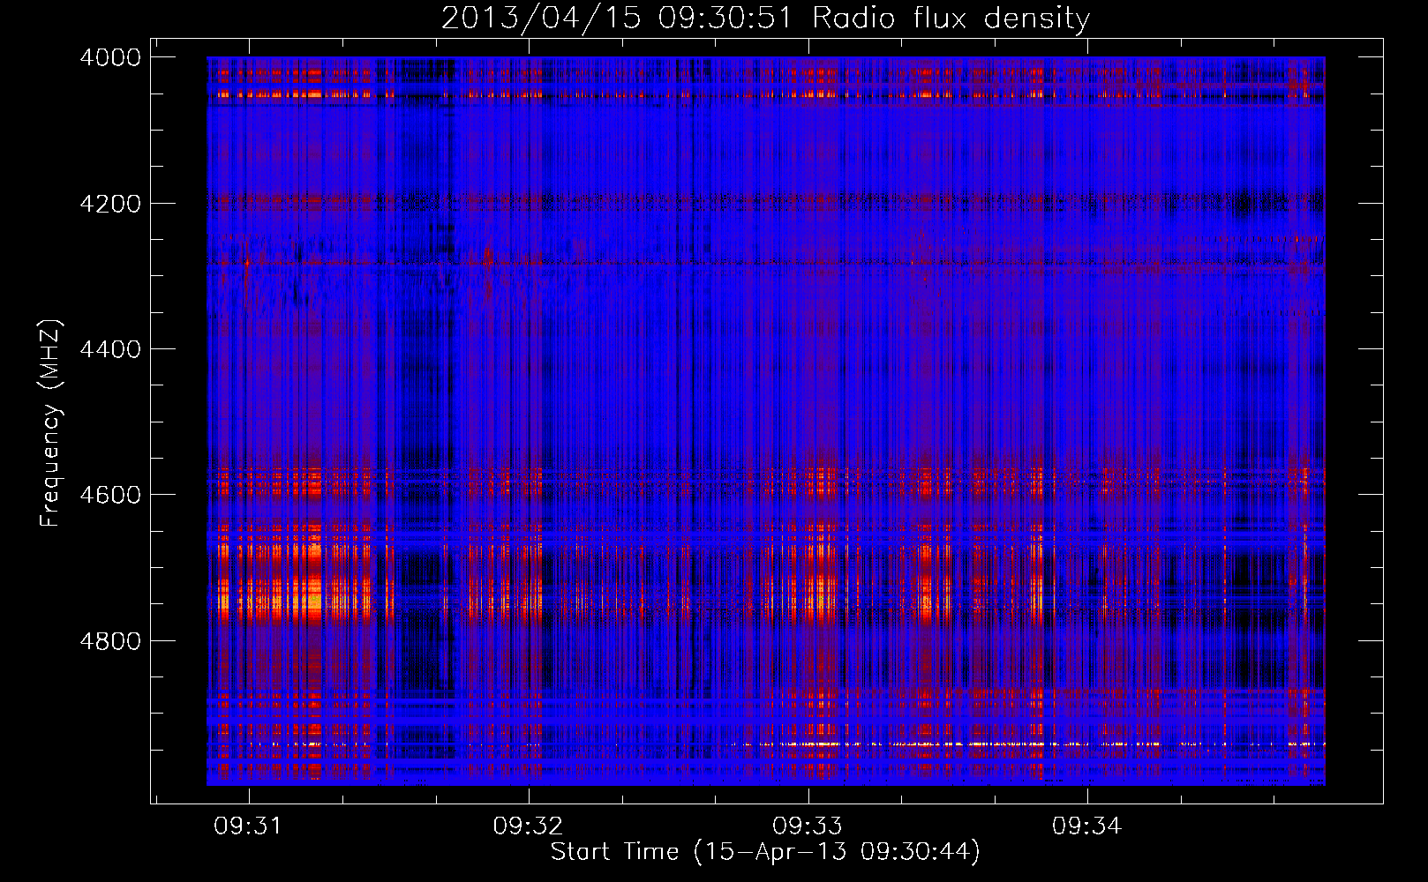The height and width of the screenshot is (882, 1428).
Task: Click the "Start Time (15-Apr-13 09:30:44)" label
Action: (x=765, y=852)
